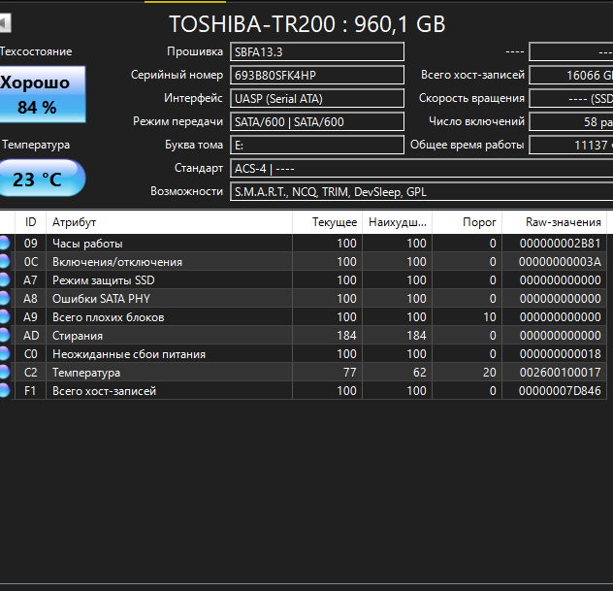Sort table by ID column header
613x591 pixels.
(x=30, y=222)
